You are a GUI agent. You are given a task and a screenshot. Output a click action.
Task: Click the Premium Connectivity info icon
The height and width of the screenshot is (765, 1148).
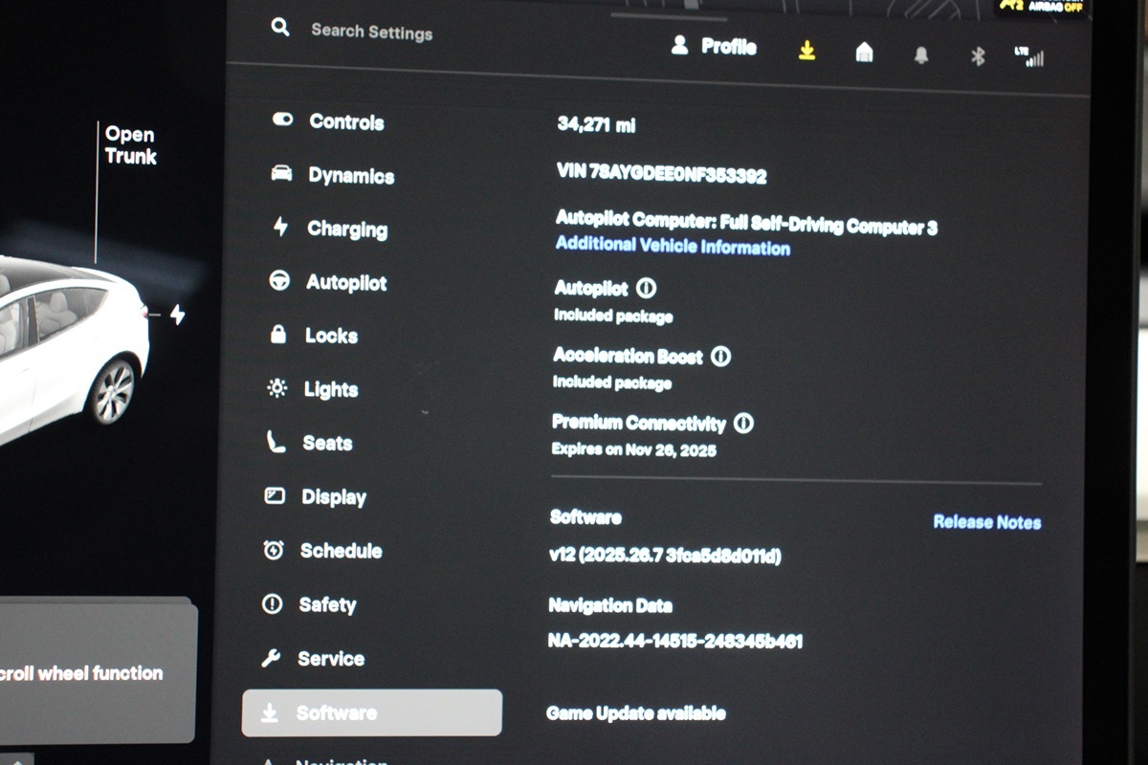pyautogui.click(x=743, y=423)
